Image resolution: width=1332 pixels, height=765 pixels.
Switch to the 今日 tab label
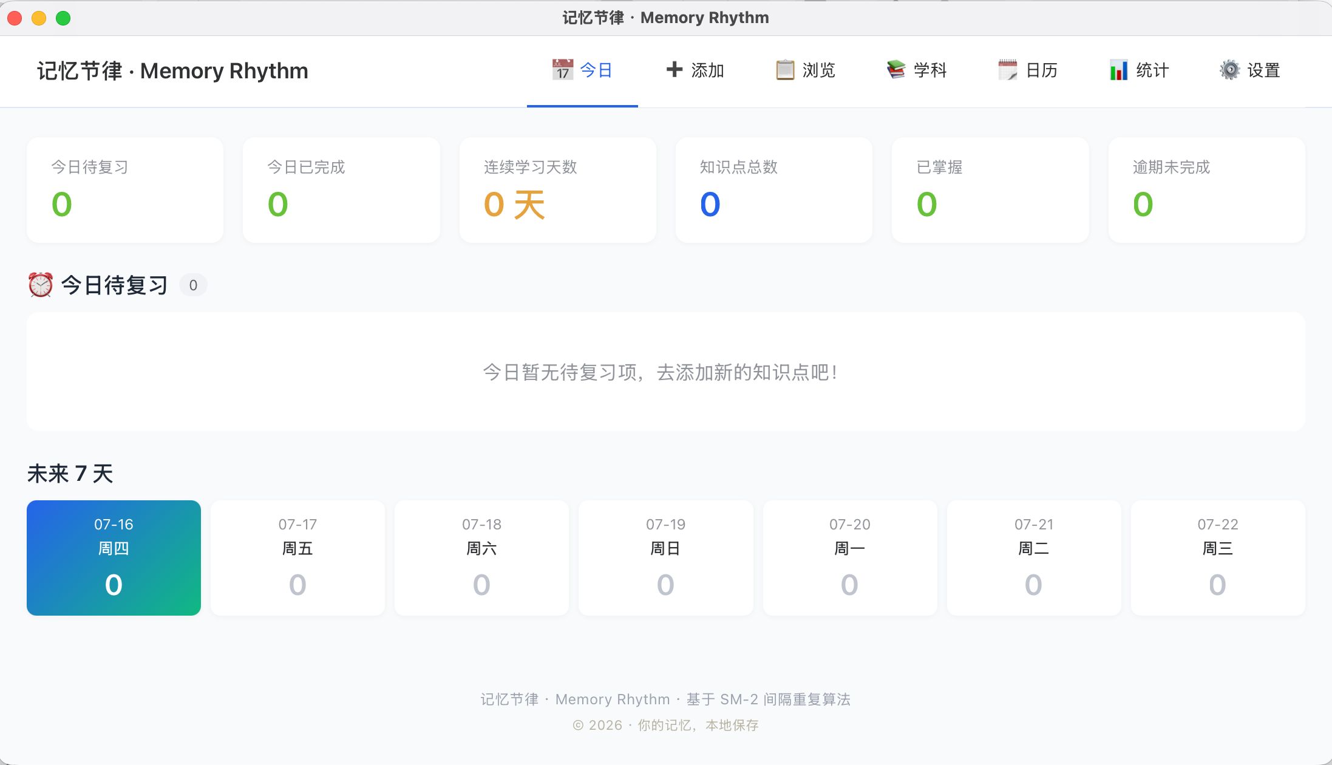tap(596, 70)
